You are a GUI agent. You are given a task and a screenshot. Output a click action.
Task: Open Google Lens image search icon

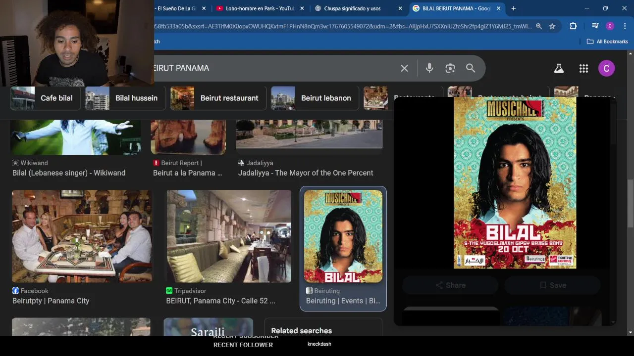point(450,68)
